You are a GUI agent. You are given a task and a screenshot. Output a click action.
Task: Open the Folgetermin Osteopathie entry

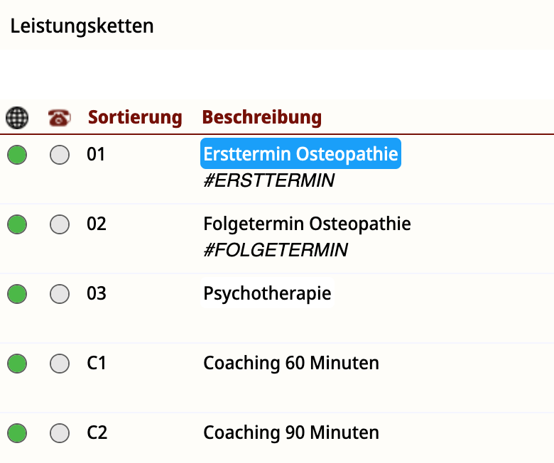click(307, 224)
